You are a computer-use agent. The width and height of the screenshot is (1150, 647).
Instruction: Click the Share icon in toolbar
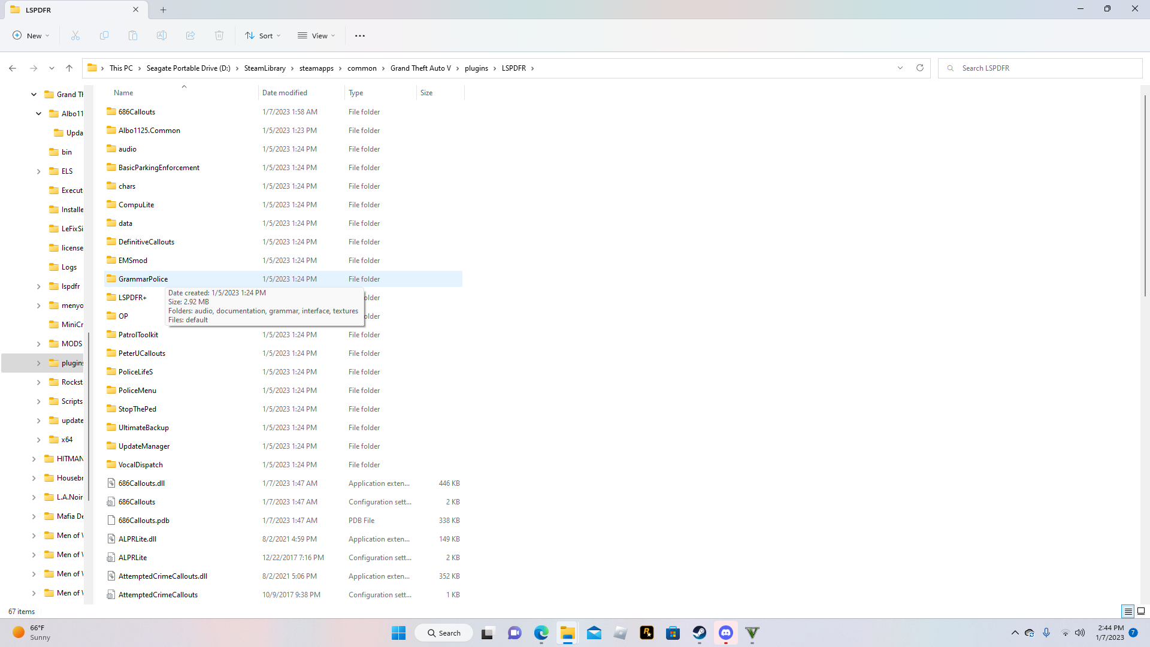tap(190, 36)
